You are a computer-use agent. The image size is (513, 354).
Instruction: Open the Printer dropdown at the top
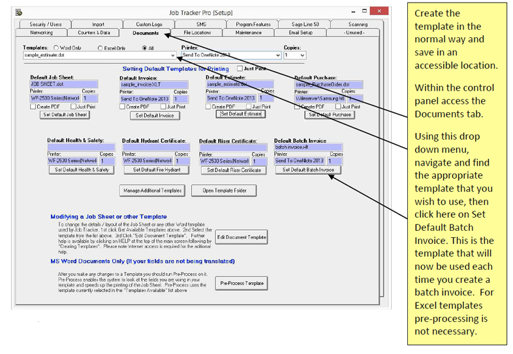[x=231, y=55]
